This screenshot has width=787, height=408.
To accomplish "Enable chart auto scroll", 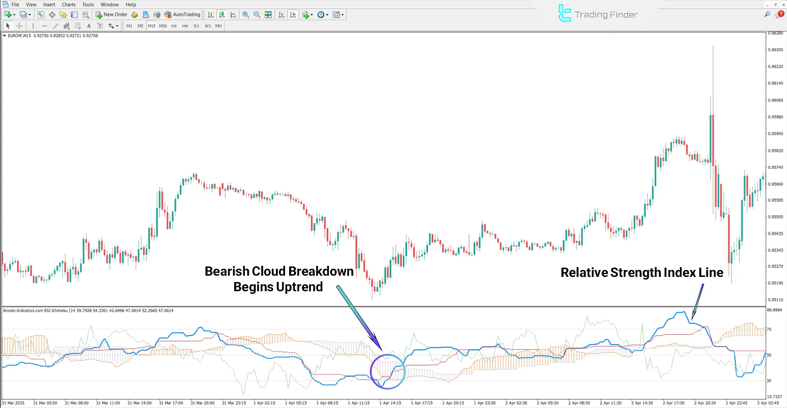I will tap(281, 14).
